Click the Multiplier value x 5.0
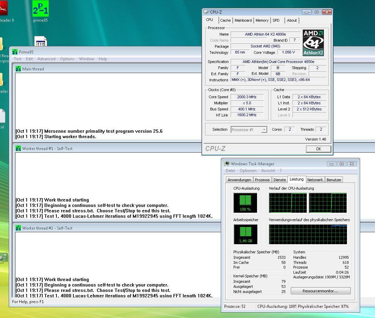 [x=247, y=103]
